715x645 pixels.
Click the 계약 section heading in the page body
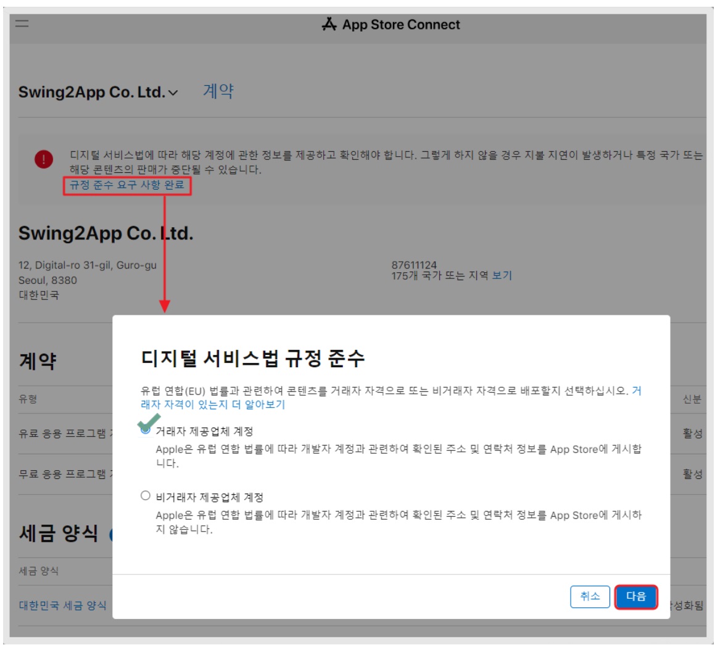click(x=38, y=361)
